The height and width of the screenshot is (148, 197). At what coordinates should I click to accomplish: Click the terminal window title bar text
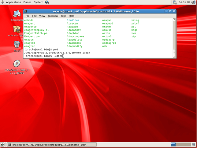(x=96, y=11)
